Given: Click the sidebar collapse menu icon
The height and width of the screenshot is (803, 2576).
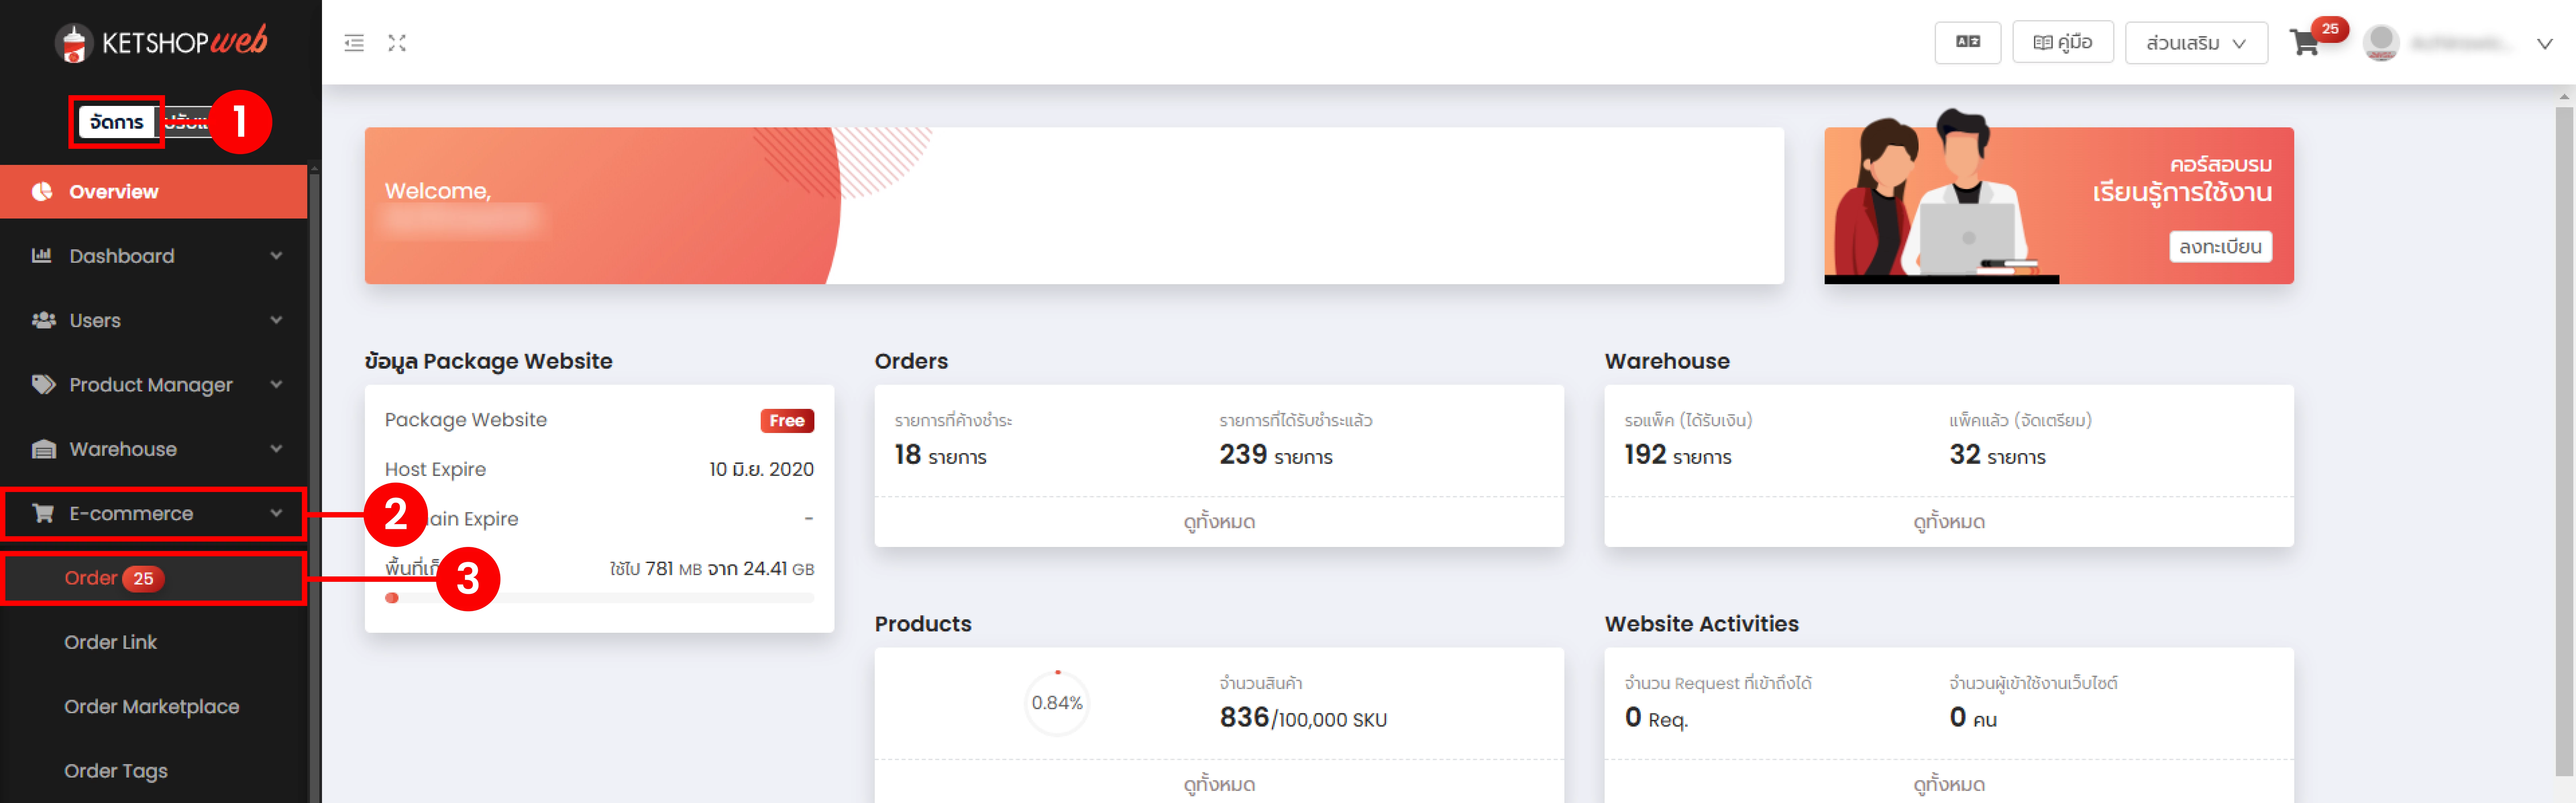Looking at the screenshot, I should click(x=354, y=43).
